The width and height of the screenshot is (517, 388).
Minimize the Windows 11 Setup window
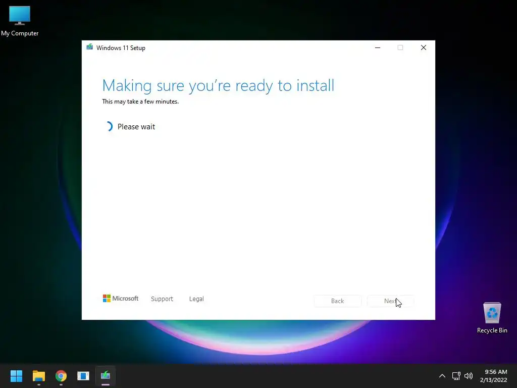(378, 47)
